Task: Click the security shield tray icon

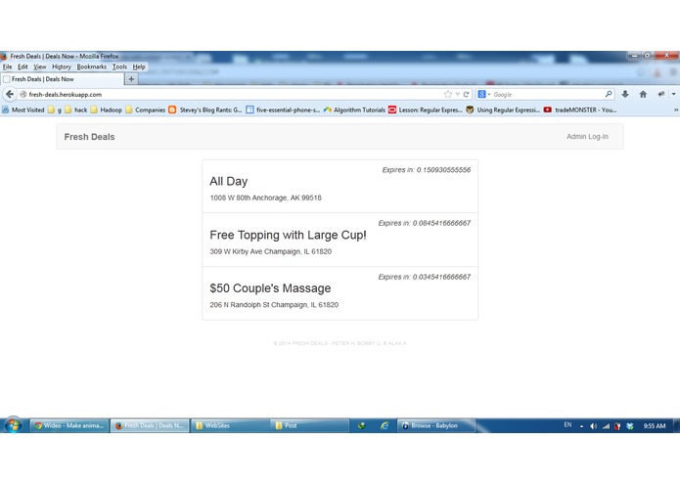Action: [x=617, y=426]
